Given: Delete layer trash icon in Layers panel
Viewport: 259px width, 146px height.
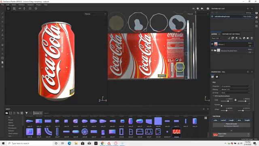Looking at the screenshot, I should pyautogui.click(x=252, y=38).
